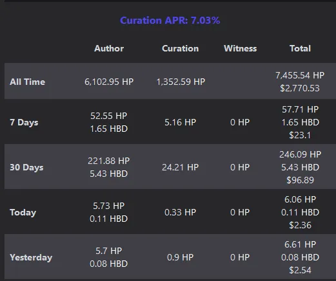Image resolution: width=336 pixels, height=281 pixels.
Task: Click the 221.88 HP thirty-day author value
Action: 108,161
